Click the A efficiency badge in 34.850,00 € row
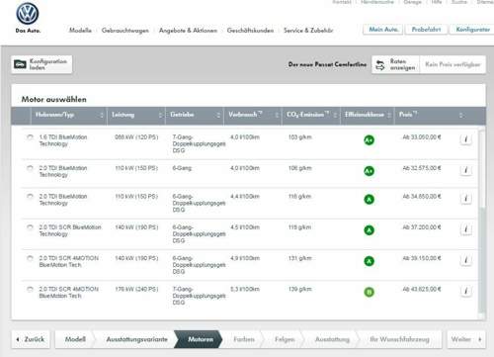The height and width of the screenshot is (357, 494). pos(369,200)
